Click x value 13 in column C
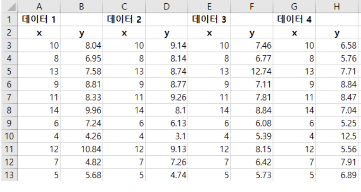 (x=124, y=71)
